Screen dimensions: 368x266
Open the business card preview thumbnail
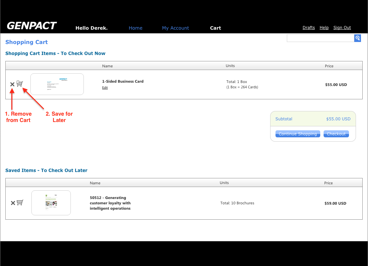click(57, 84)
